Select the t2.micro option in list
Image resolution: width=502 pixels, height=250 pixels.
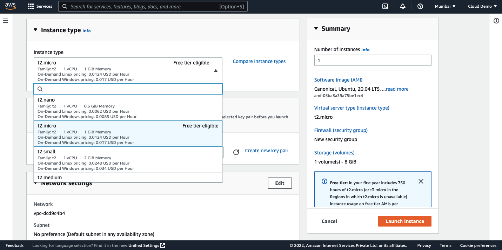(128, 134)
